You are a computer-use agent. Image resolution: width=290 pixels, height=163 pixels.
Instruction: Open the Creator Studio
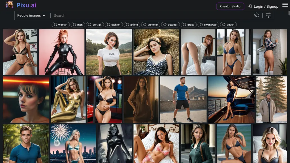pyautogui.click(x=230, y=6)
